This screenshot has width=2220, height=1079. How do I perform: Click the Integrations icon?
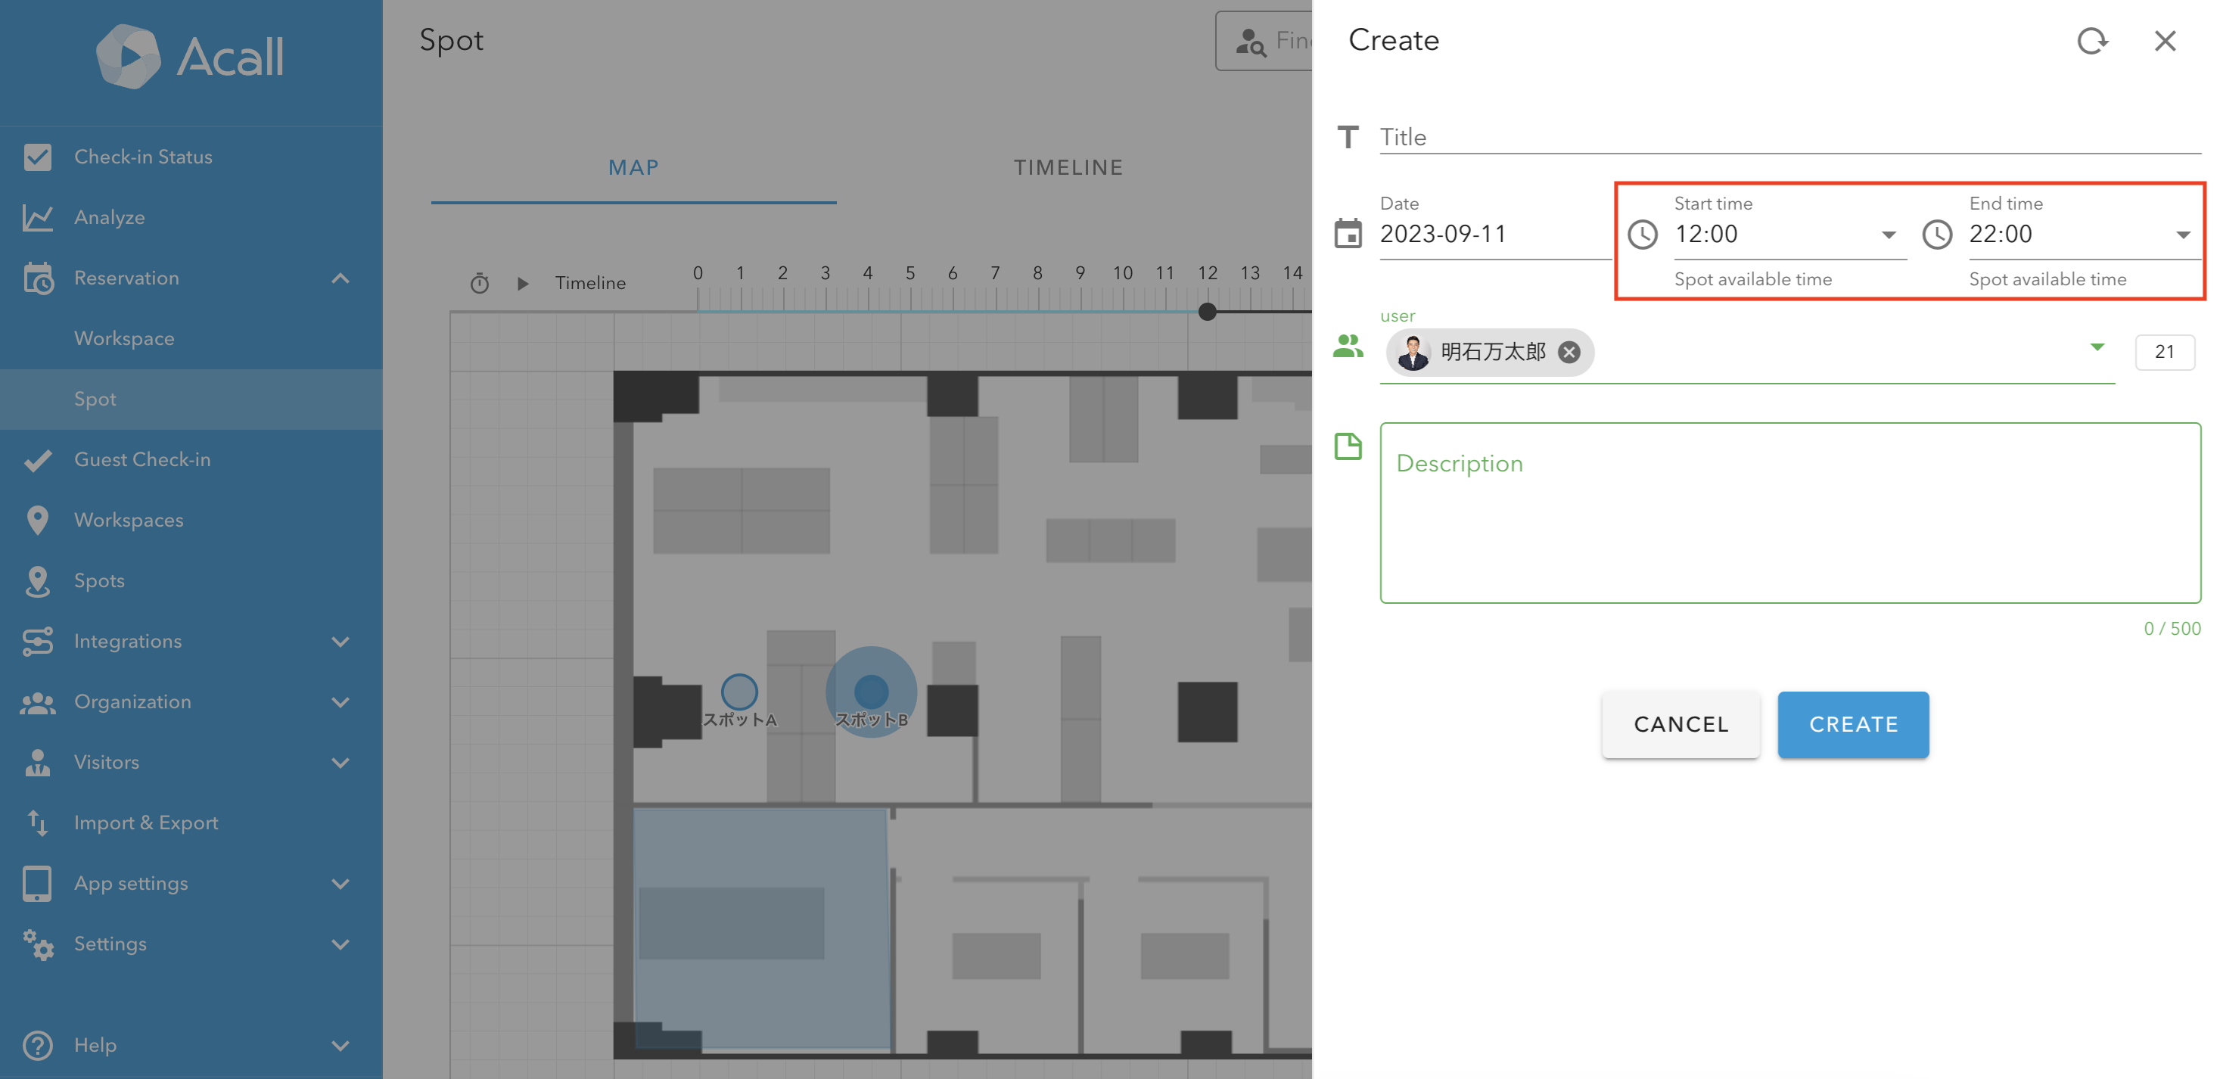point(37,641)
